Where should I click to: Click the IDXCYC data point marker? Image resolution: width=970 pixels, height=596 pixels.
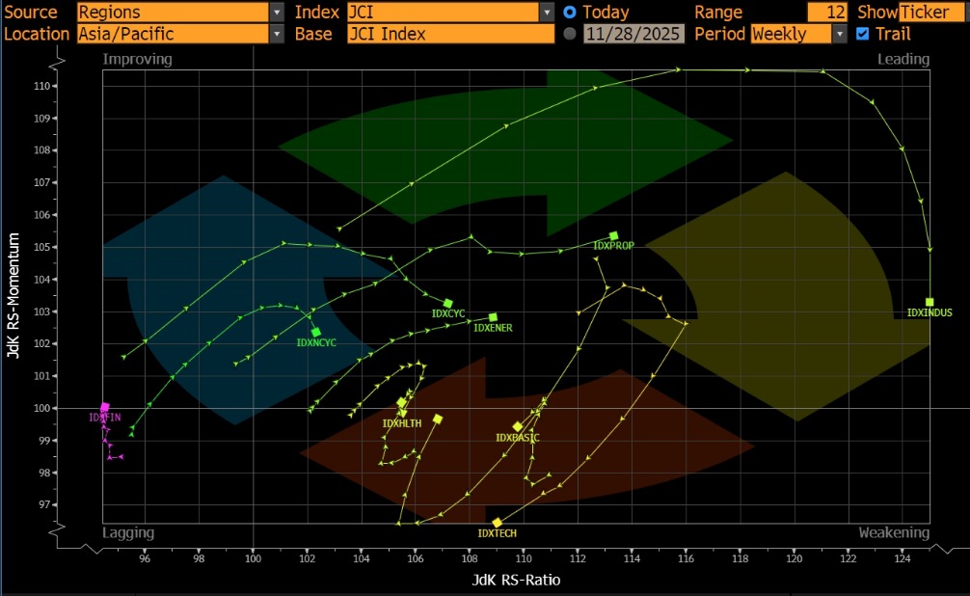coord(448,303)
